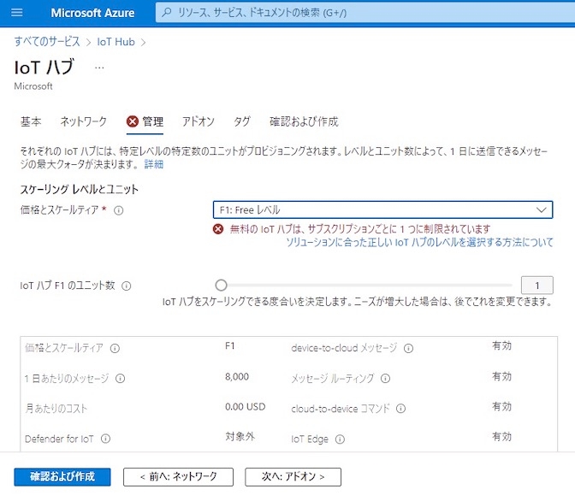Open info icon for 1 日あたりのメッセージ
Viewport: 575px width, 501px height.
click(121, 378)
